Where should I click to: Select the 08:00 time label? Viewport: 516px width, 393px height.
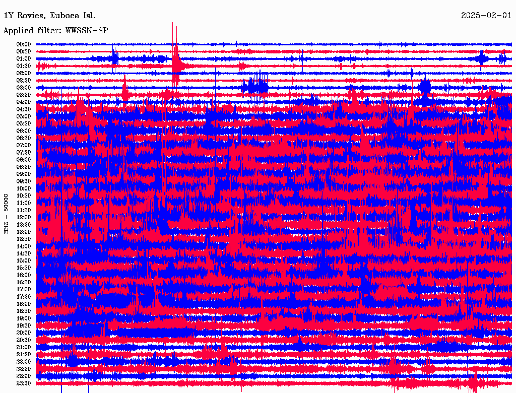24,160
